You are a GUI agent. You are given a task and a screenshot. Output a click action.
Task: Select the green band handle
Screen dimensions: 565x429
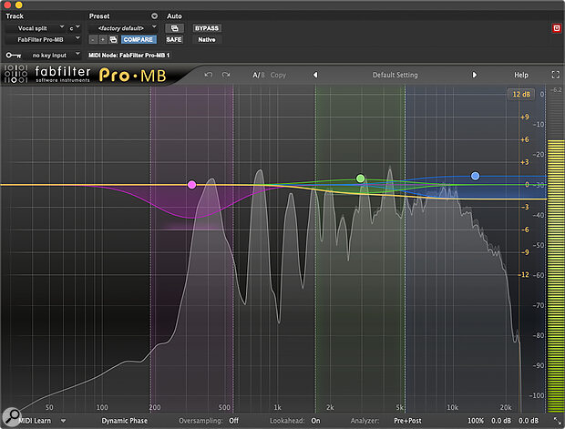360,179
